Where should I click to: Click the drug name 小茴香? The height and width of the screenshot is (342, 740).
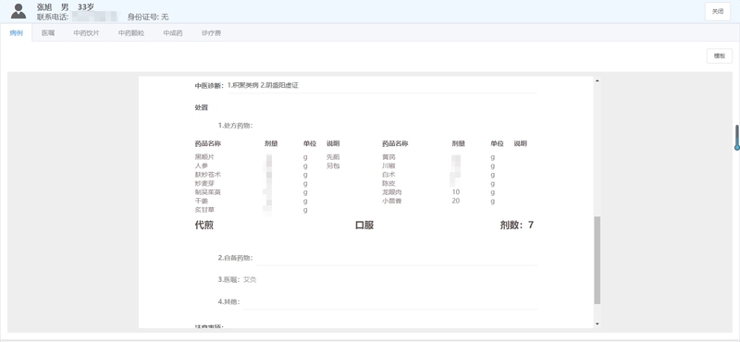[x=391, y=201]
